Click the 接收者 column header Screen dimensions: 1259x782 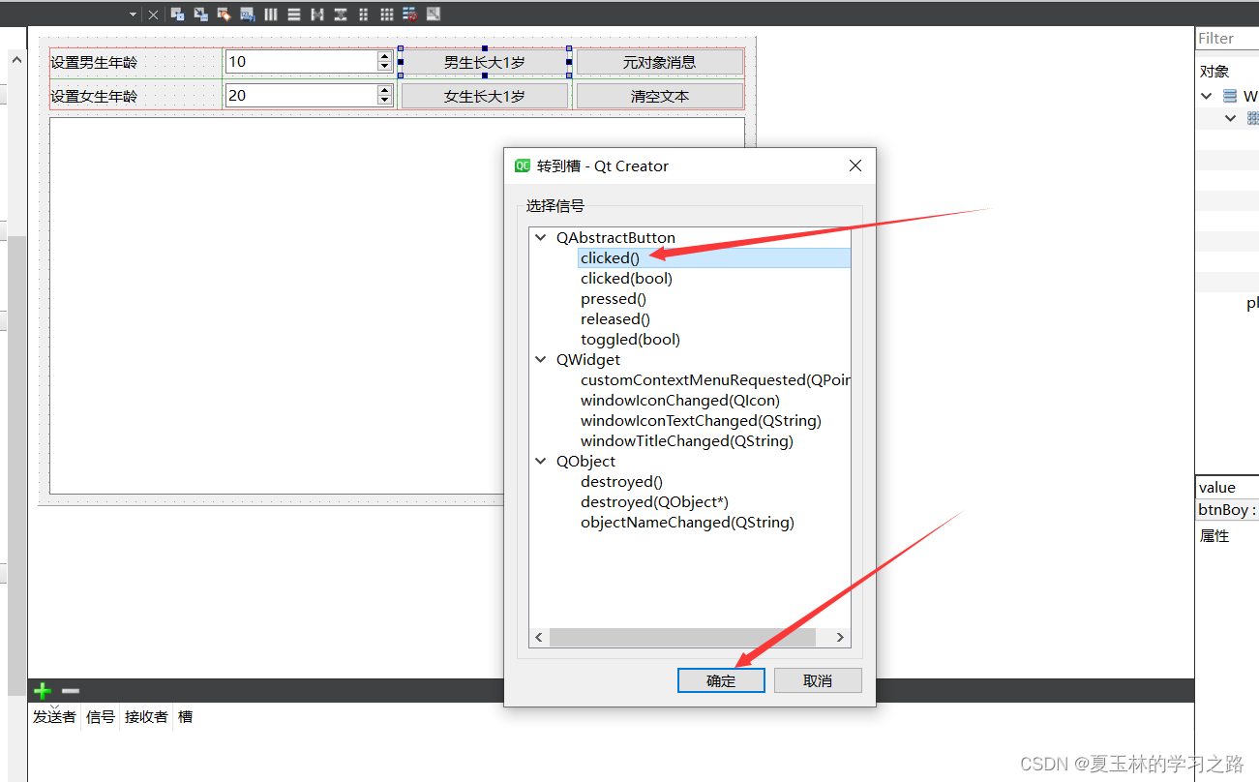coord(146,717)
